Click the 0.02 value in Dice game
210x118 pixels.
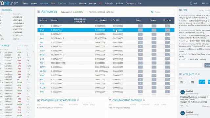click(192, 82)
